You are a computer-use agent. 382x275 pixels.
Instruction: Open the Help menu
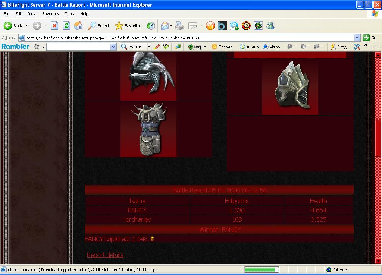click(84, 14)
